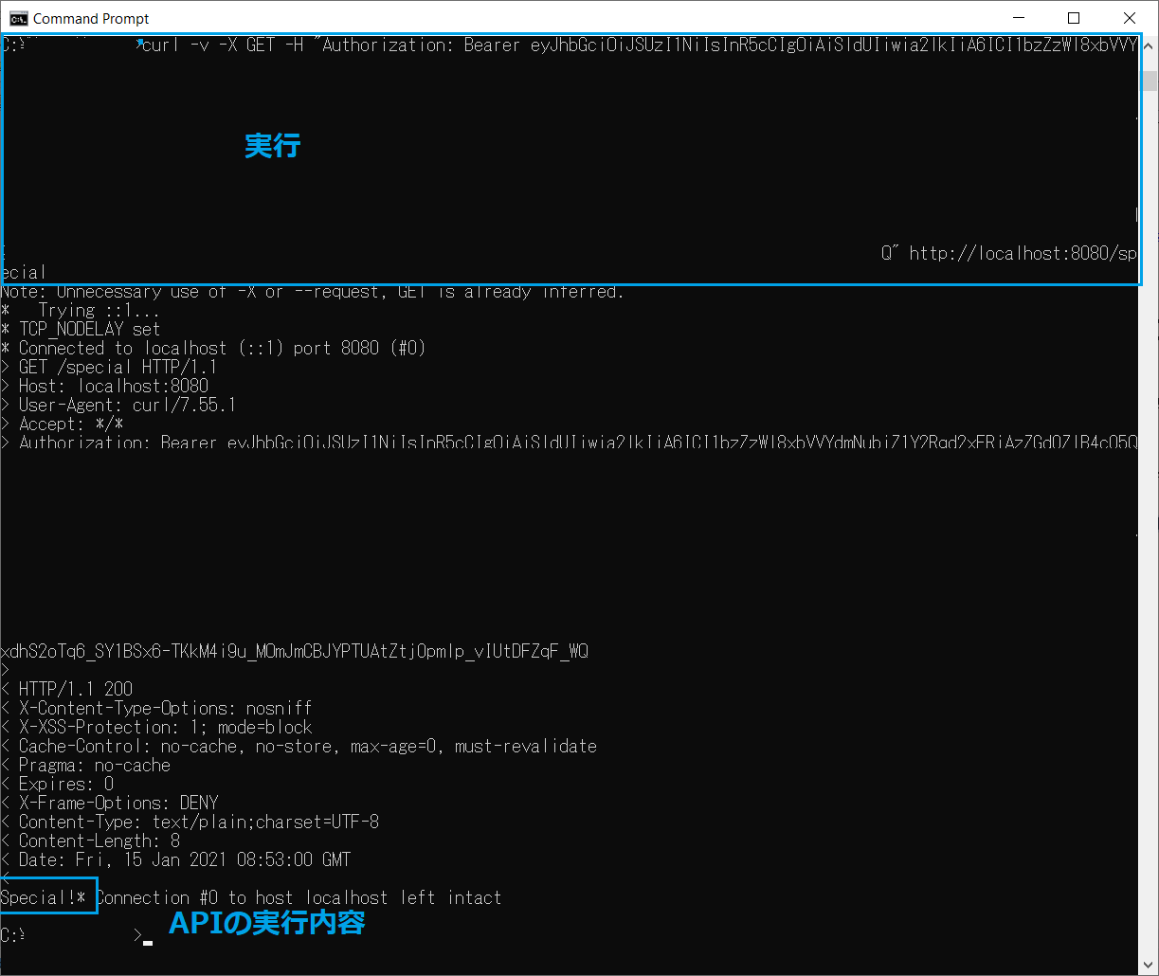1159x976 pixels.
Task: Click the 'HTTP/1.1 200' response line
Action: (66, 689)
